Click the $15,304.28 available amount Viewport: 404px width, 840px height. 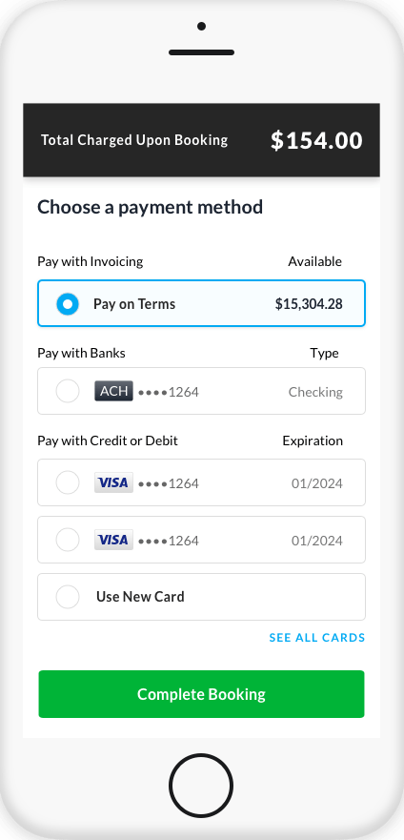309,304
